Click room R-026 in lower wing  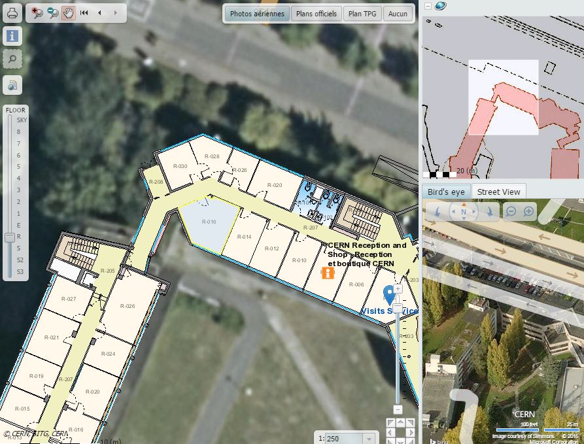[128, 306]
